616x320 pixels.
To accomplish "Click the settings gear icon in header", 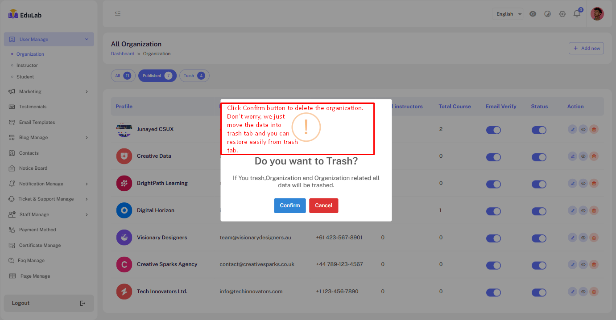I will [x=562, y=14].
